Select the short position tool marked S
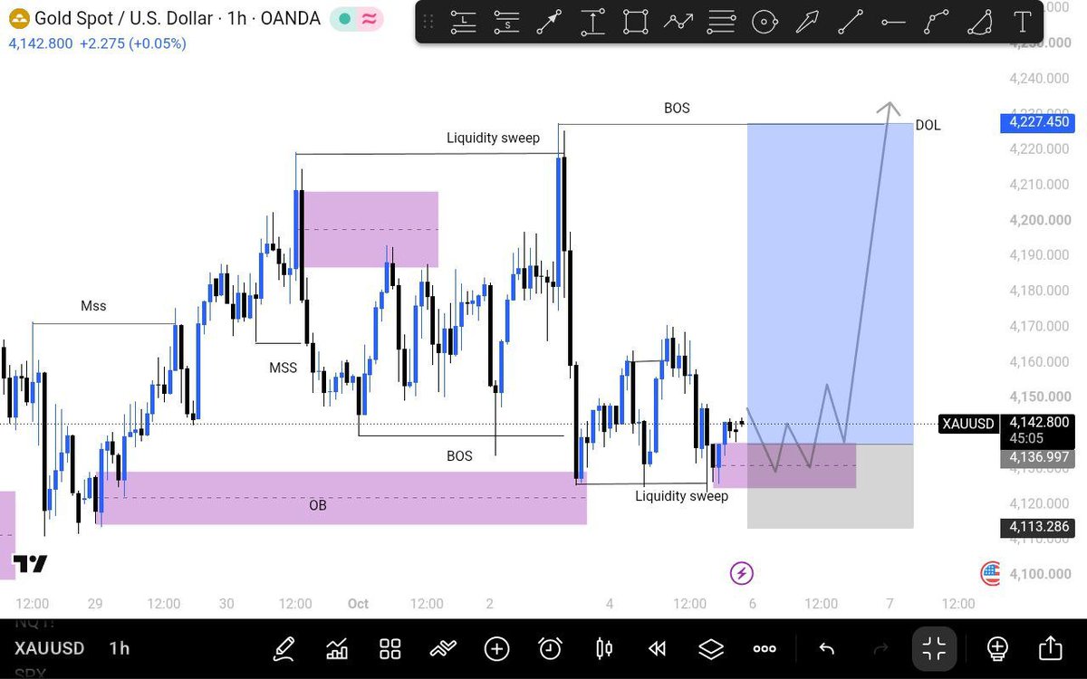The width and height of the screenshot is (1087, 679). [507, 23]
